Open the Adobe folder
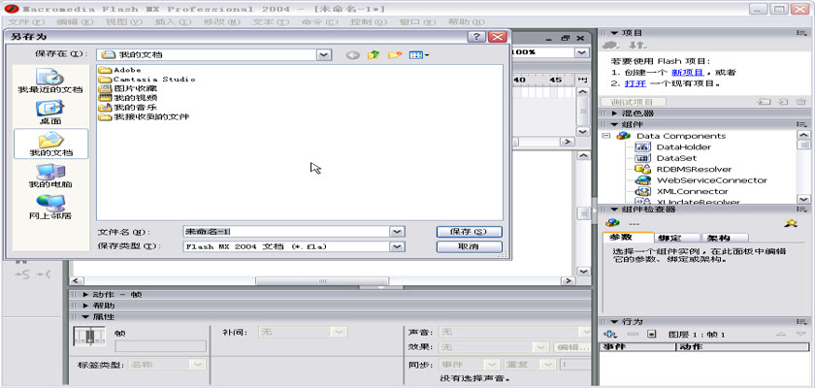The width and height of the screenshot is (815, 388). pos(120,70)
